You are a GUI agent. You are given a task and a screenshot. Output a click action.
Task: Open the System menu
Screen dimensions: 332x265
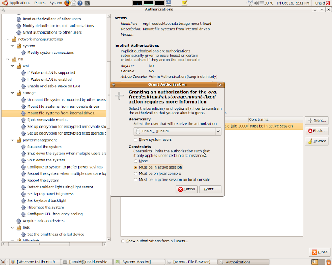56,3
